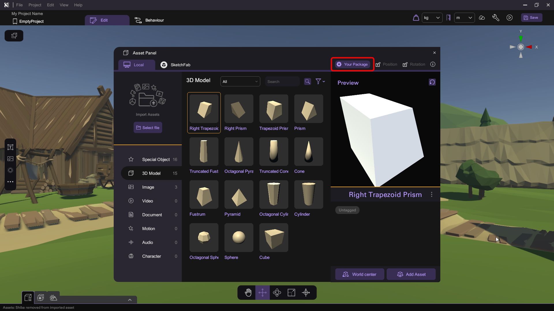Select the Sphere model thumbnail
Viewport: 554px width, 311px height.
click(239, 238)
